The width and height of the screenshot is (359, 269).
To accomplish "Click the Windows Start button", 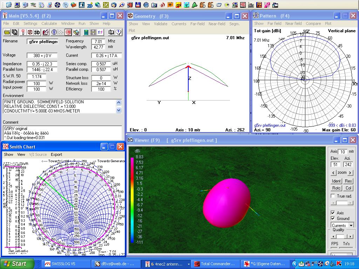I will pyautogui.click(x=17, y=264).
